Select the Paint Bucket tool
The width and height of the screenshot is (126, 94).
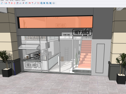tap(26, 3)
